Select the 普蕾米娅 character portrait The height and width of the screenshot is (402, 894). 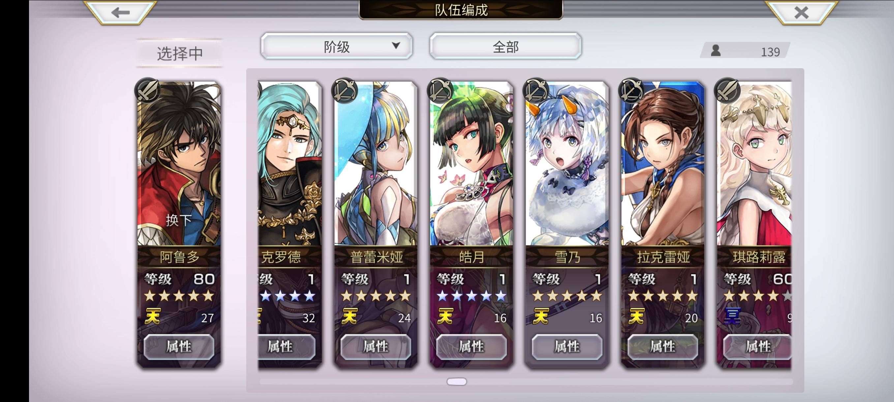pos(375,164)
